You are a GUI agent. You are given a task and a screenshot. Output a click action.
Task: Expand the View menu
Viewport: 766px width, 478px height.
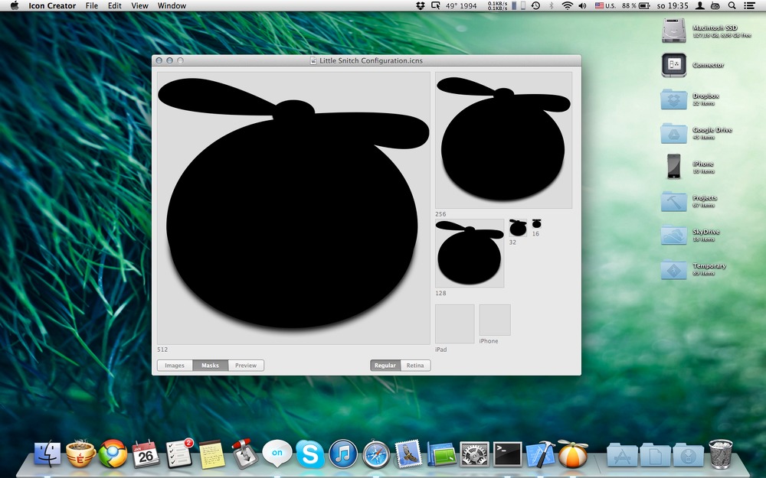[139, 6]
